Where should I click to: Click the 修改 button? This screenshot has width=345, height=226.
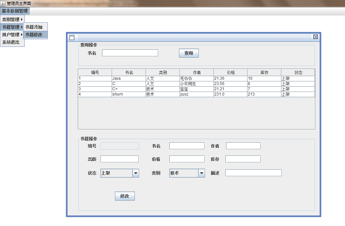pos(125,196)
